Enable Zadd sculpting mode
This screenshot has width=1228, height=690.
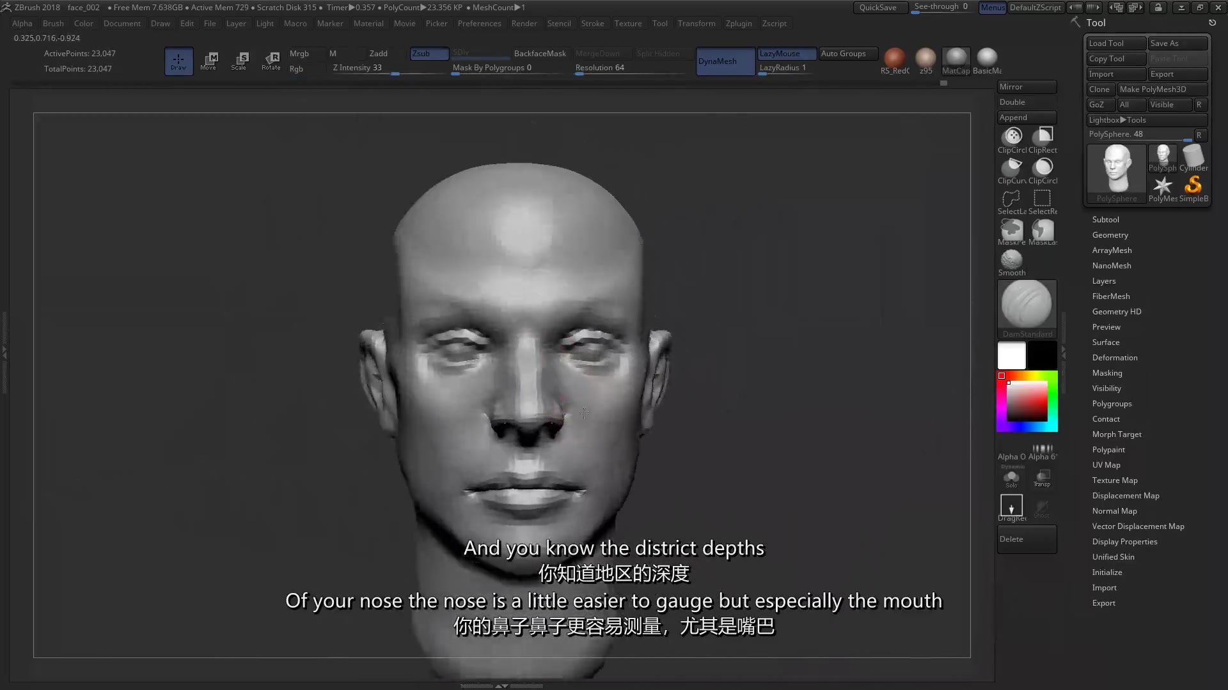378,53
